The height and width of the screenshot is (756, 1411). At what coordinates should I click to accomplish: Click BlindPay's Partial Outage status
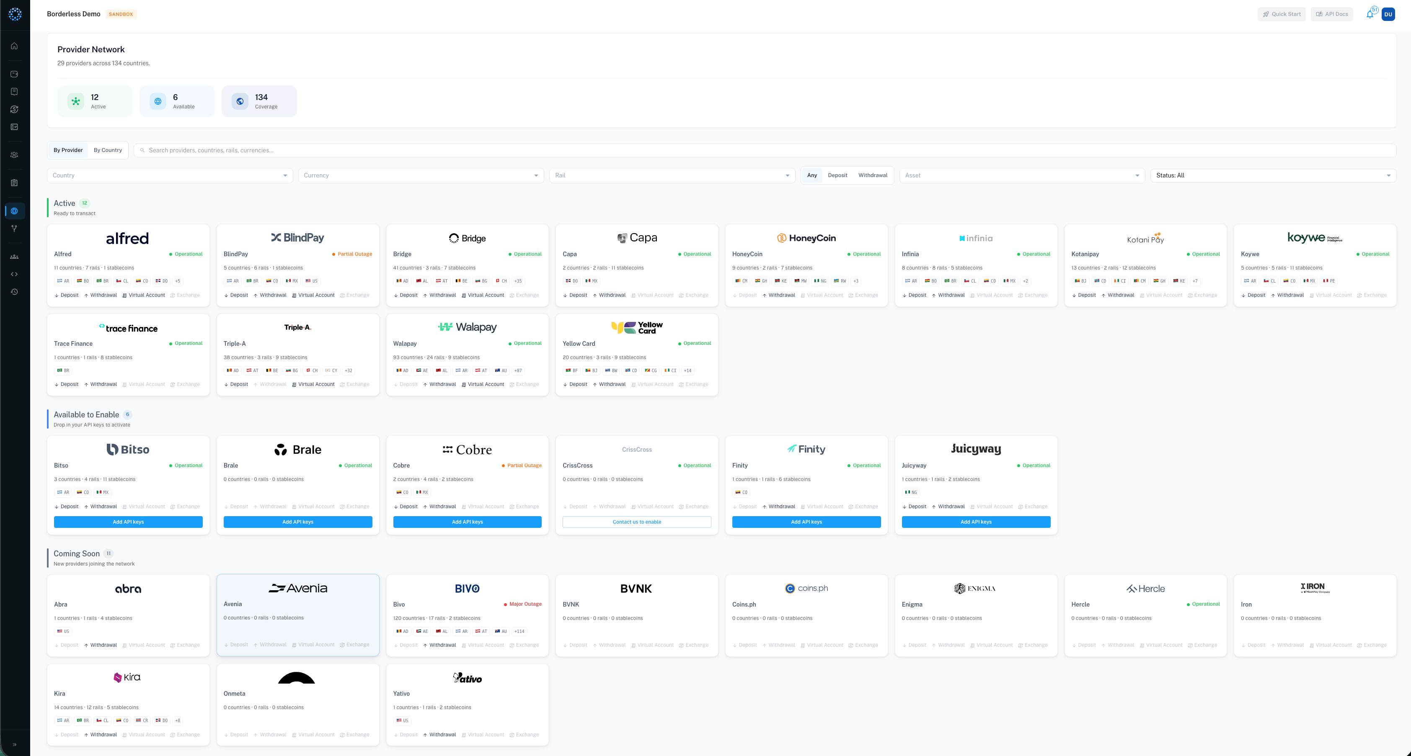[x=352, y=254]
